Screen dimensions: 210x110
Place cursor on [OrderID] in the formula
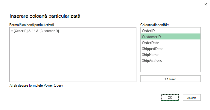[21, 31]
